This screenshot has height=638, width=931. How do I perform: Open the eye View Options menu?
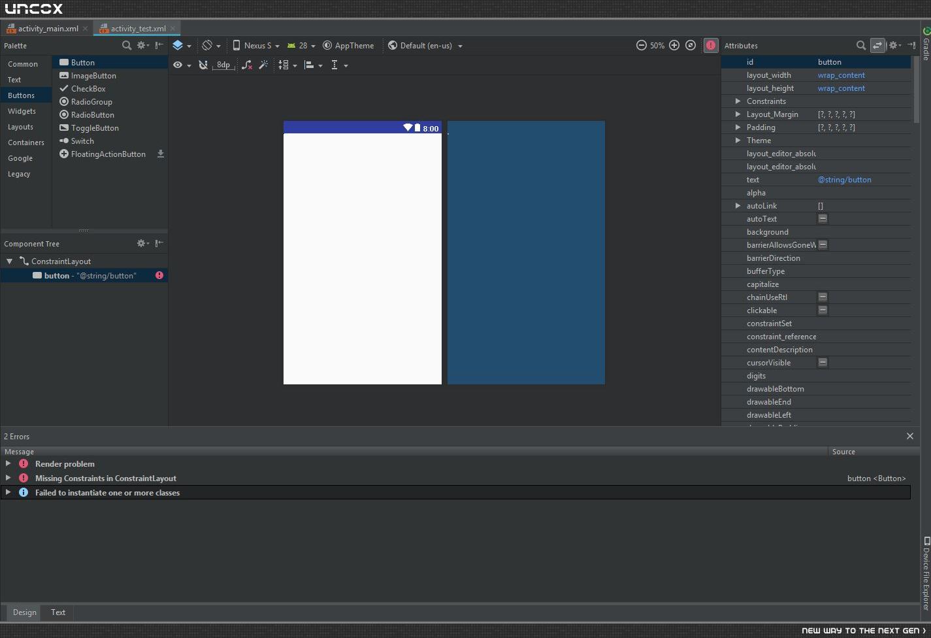[182, 65]
